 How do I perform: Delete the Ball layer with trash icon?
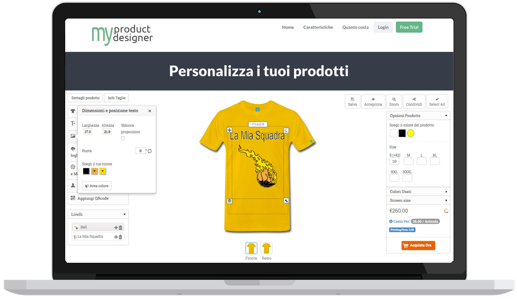120,228
